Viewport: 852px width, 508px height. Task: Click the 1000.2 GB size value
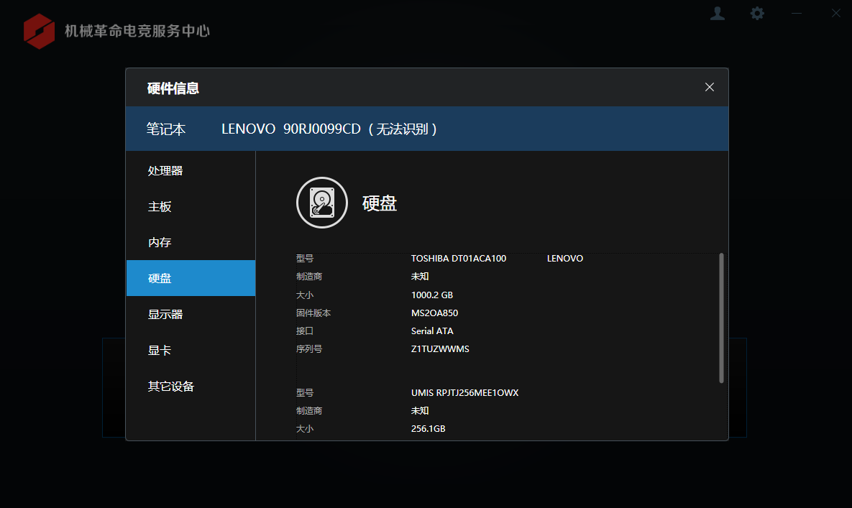(x=432, y=295)
